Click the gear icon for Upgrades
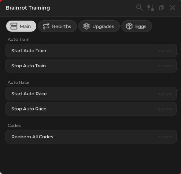The image size is (181, 174). click(86, 26)
